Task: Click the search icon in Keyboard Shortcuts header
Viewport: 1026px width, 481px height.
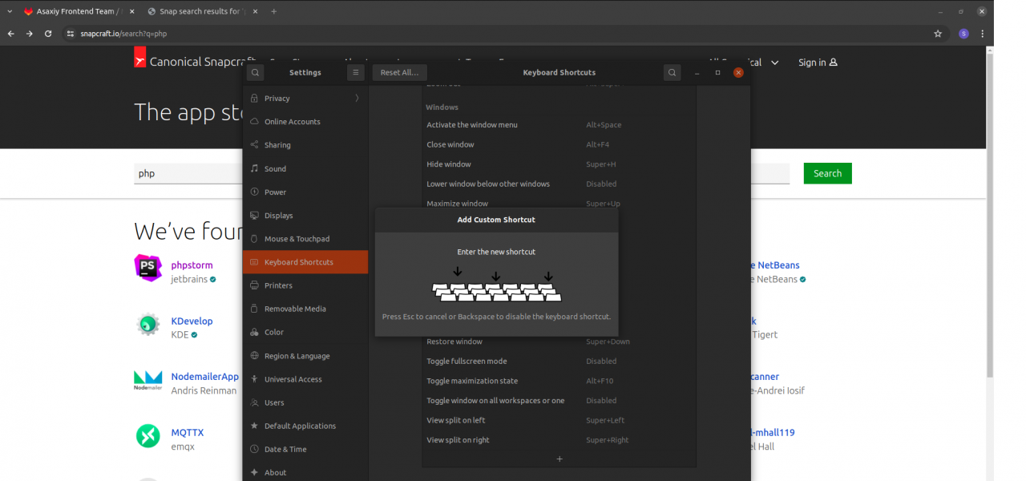Action: click(672, 72)
